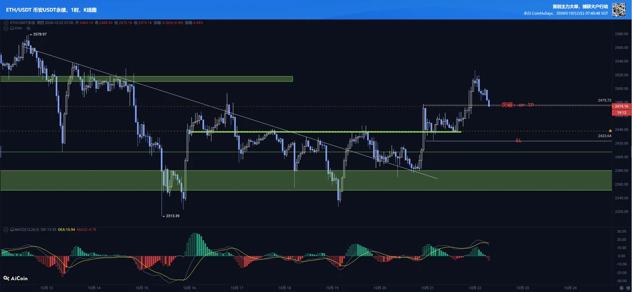Collapse the EMA indicator row chevron
Screen dimensions: 632x292
(x=6, y=28)
